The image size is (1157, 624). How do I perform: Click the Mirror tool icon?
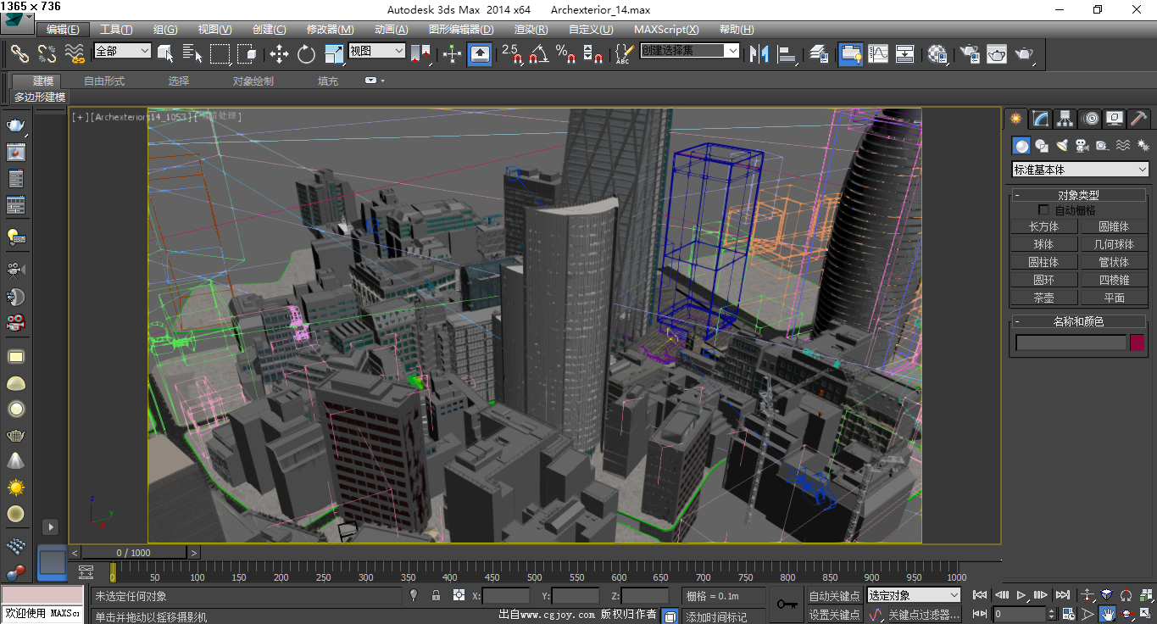[759, 54]
